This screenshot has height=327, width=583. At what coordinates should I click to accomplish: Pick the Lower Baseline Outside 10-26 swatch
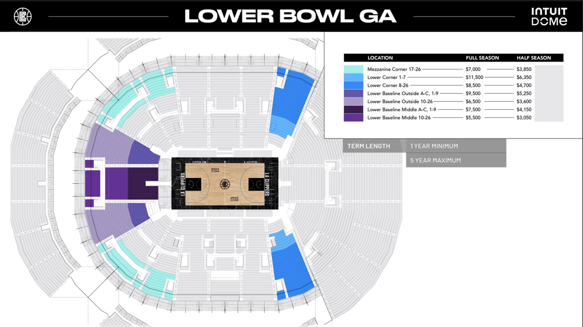pos(353,101)
